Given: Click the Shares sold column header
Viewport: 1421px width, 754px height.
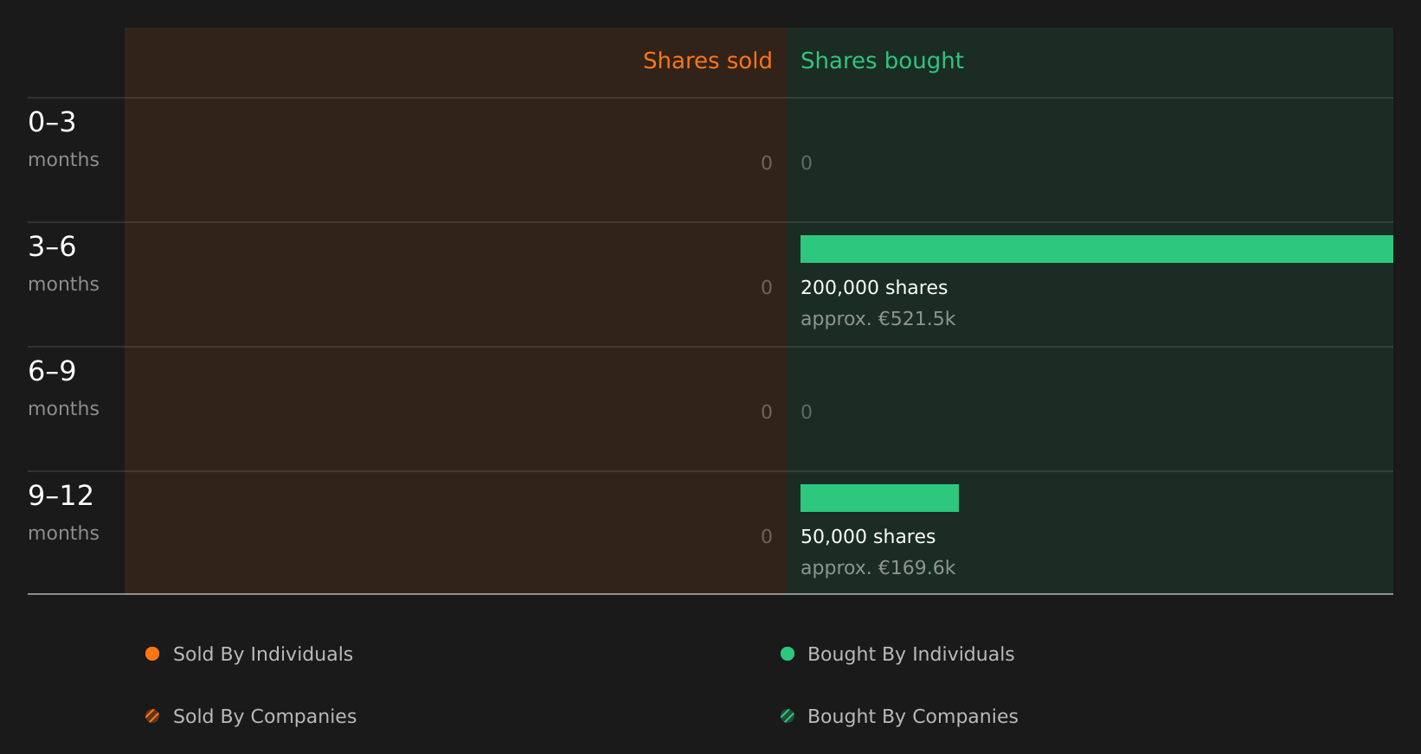Looking at the screenshot, I should (x=707, y=61).
